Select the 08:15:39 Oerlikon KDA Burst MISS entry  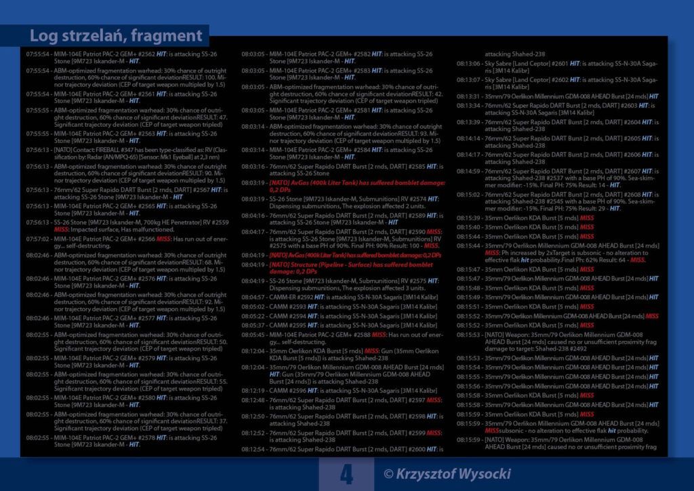(525, 218)
